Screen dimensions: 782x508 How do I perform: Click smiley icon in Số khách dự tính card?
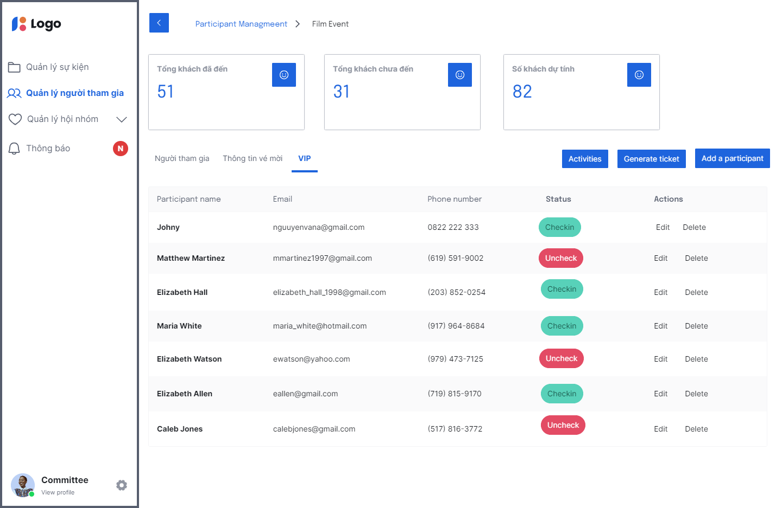639,75
